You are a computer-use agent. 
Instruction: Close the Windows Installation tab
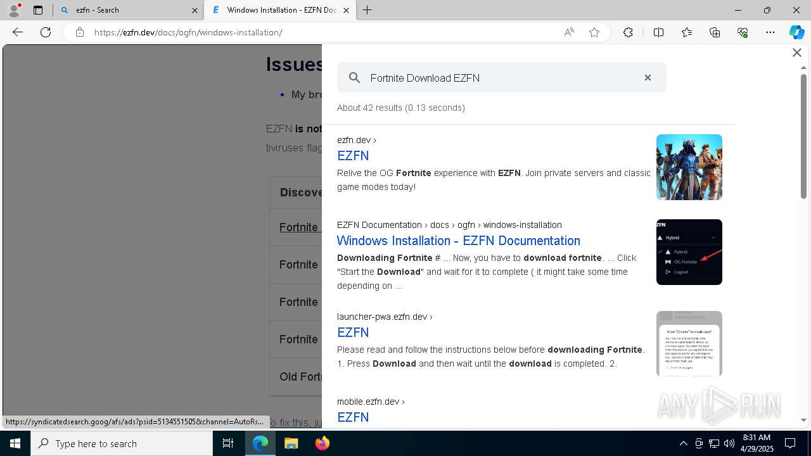[x=346, y=10]
